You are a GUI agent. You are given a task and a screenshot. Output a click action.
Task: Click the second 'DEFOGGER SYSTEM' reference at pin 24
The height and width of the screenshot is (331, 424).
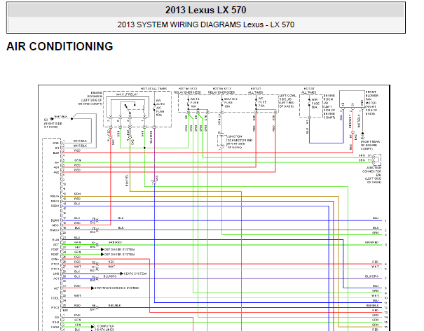119,254
